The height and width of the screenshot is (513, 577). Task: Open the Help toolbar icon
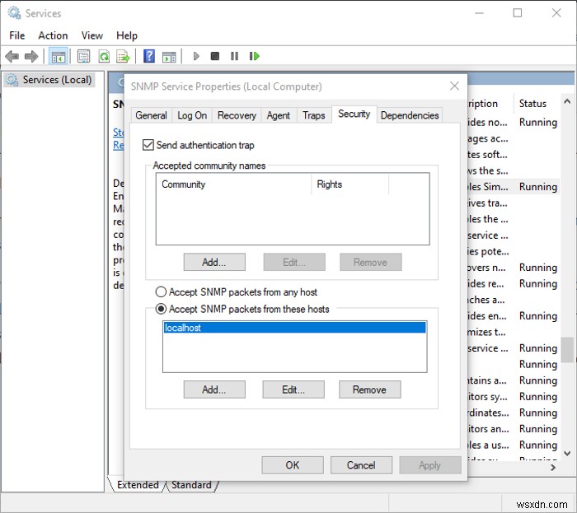(149, 56)
